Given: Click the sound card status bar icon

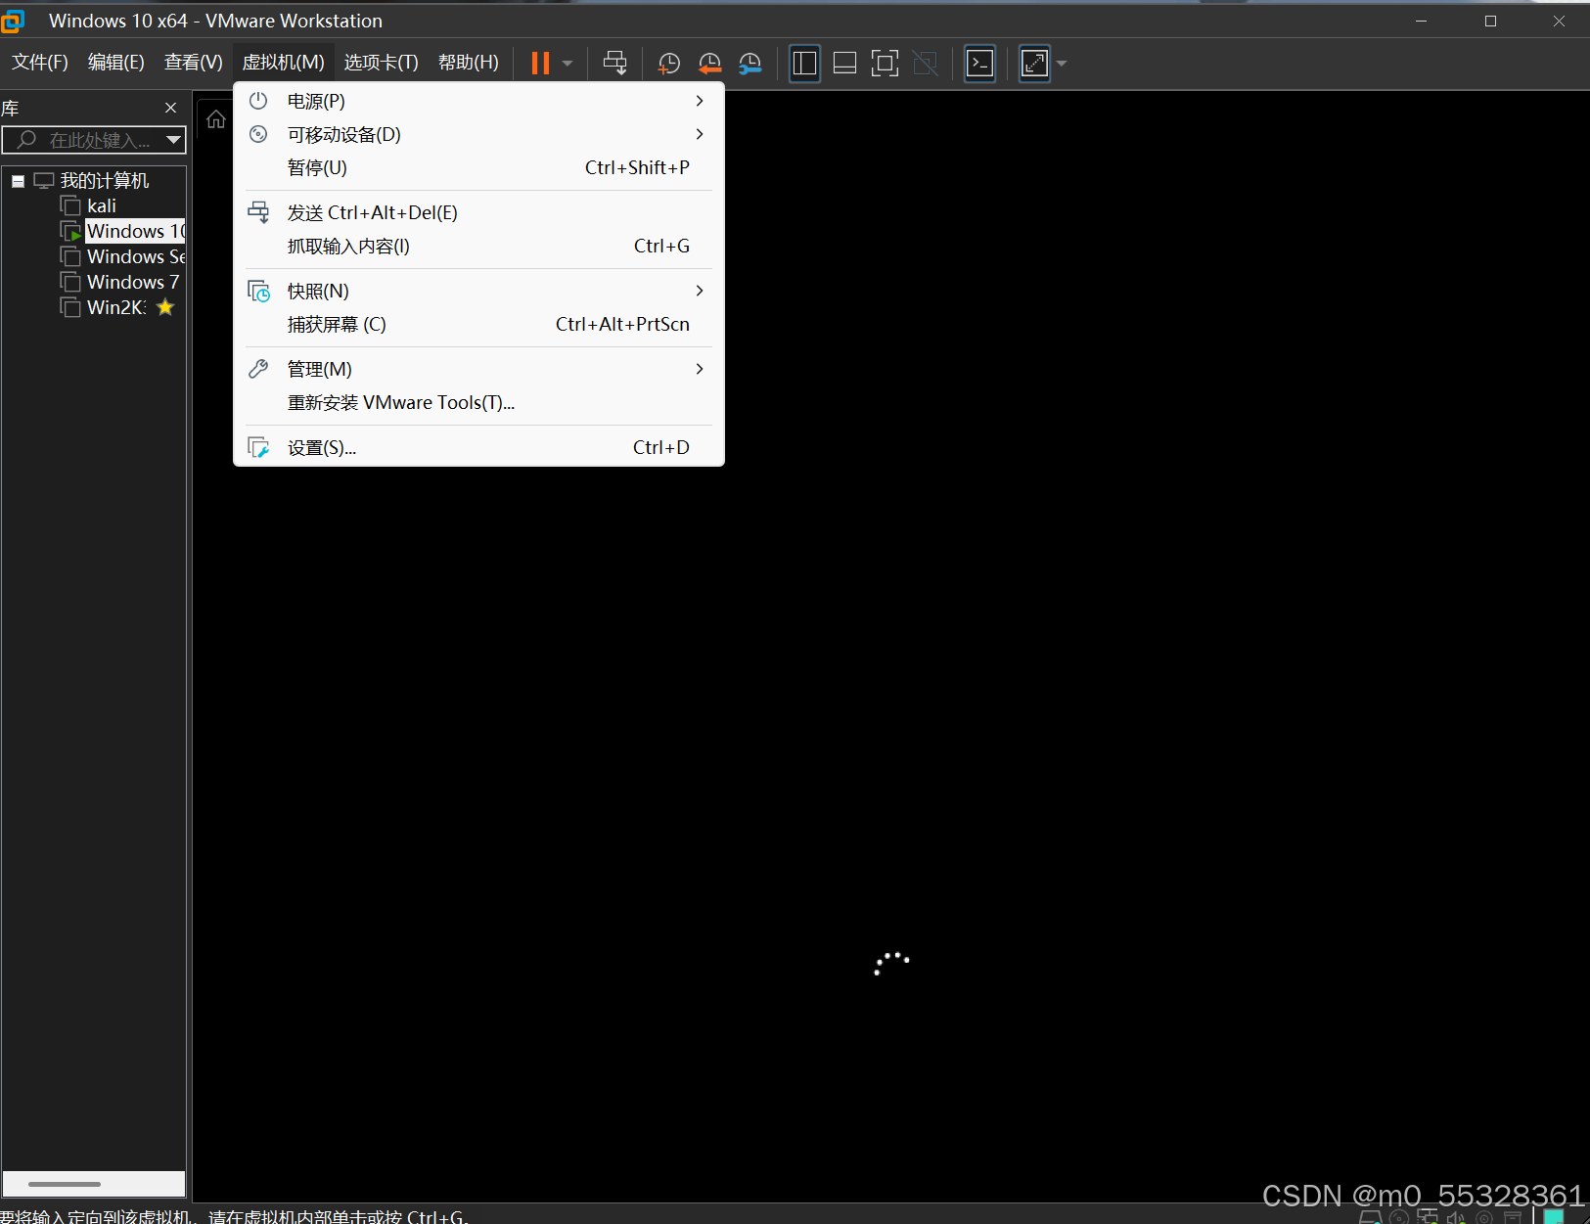Looking at the screenshot, I should (x=1456, y=1217).
